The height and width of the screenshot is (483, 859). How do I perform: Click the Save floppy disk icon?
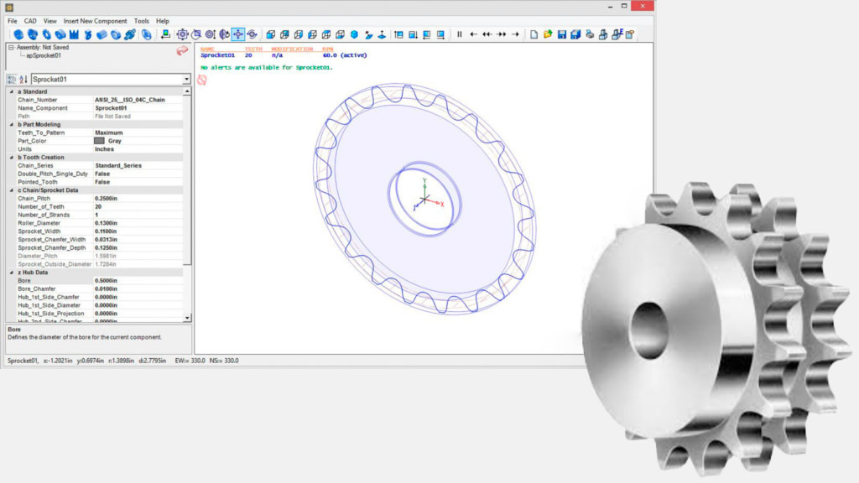(562, 34)
